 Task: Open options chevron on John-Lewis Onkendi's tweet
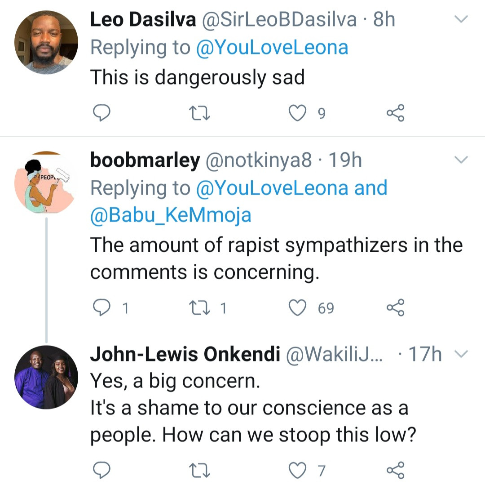tap(462, 354)
